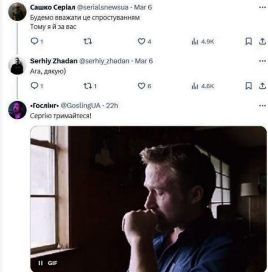268x272 pixels.
Task: Open the 22h timestamp on Гослінг's tweet
Action: tap(112, 106)
